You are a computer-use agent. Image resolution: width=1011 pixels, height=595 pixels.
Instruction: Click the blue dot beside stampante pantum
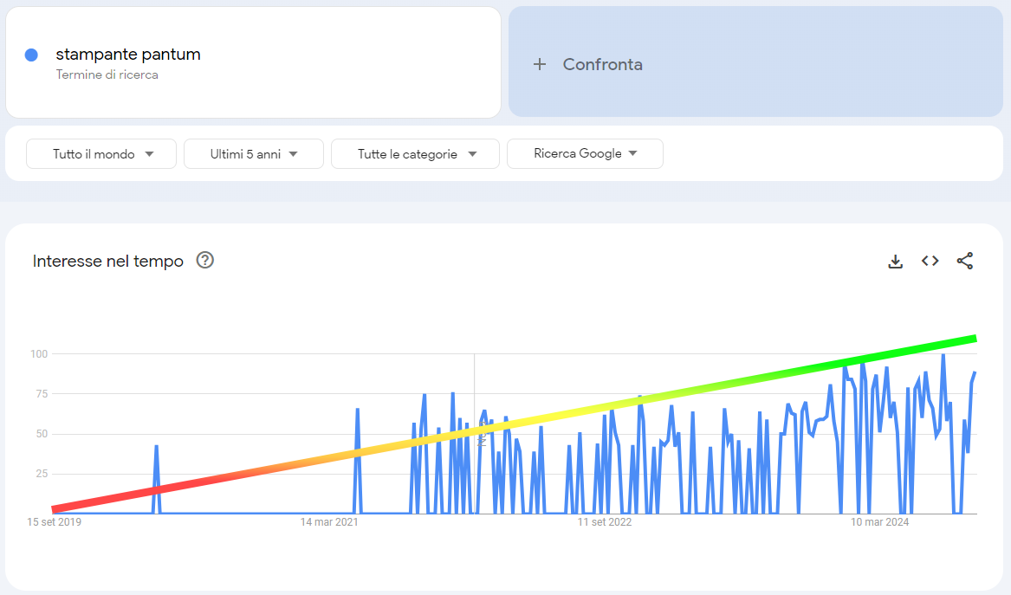pyautogui.click(x=31, y=55)
